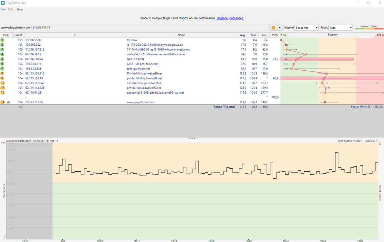Select hop 8 orange circle icon

click(x=2, y=73)
